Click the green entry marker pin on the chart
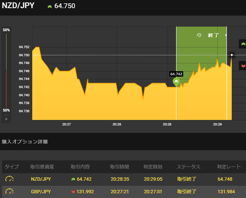The width and height of the screenshot is (246, 198). pyautogui.click(x=176, y=82)
